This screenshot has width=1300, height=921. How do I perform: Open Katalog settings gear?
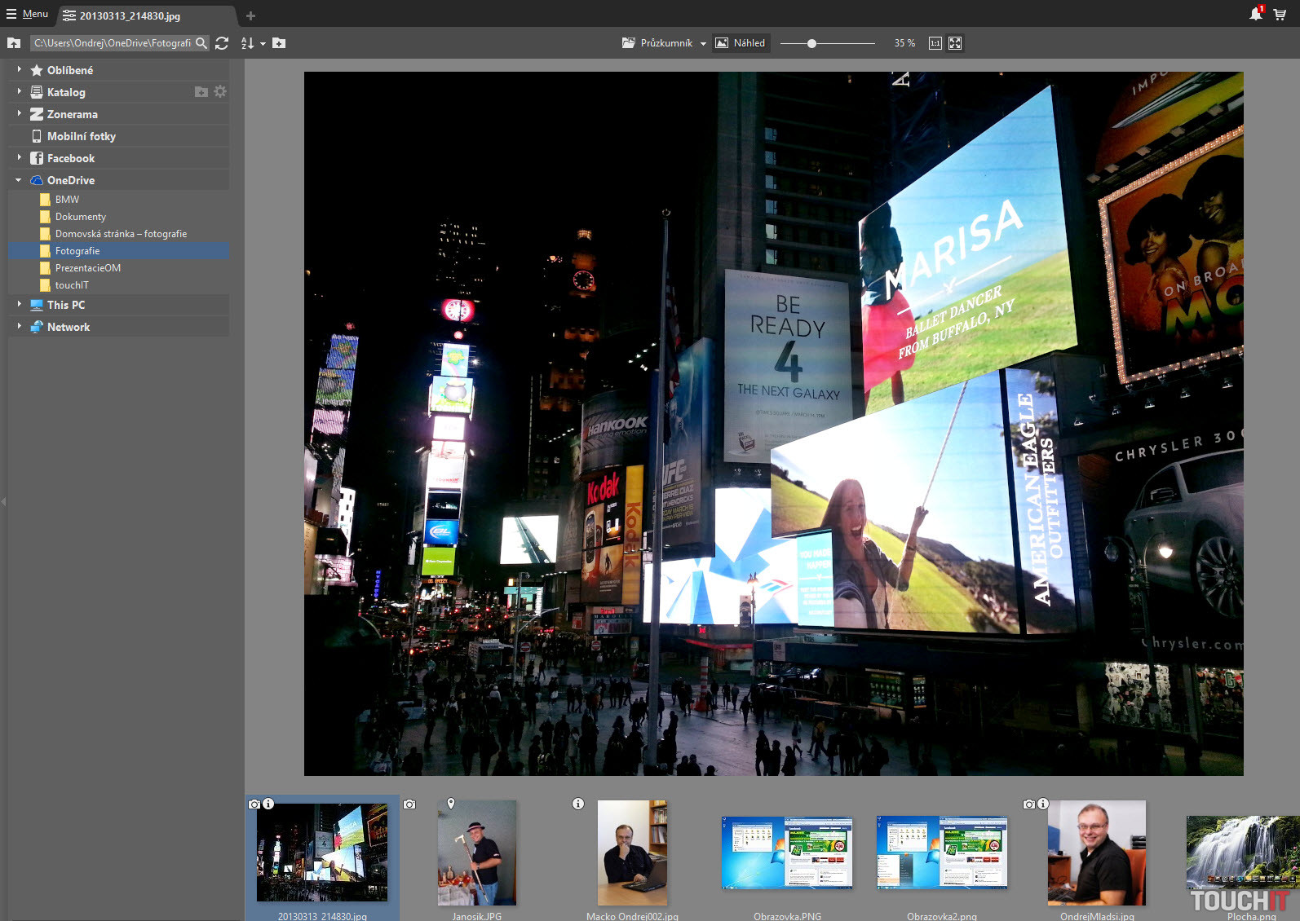pyautogui.click(x=220, y=92)
